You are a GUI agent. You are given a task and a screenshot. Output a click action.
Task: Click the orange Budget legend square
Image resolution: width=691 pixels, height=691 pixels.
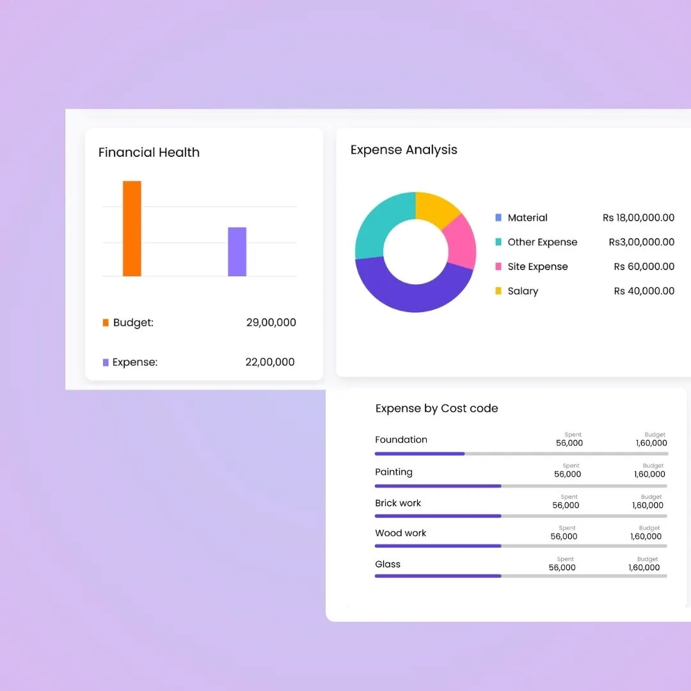point(106,322)
